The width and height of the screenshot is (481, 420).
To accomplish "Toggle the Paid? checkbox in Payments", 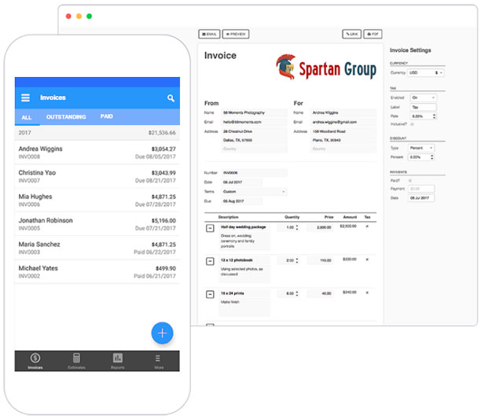I will pyautogui.click(x=410, y=181).
